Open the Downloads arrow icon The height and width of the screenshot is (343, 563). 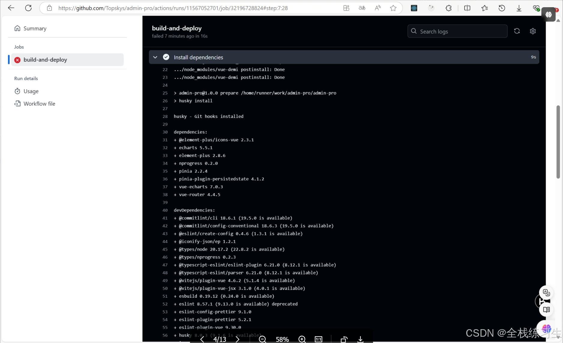pos(519,8)
